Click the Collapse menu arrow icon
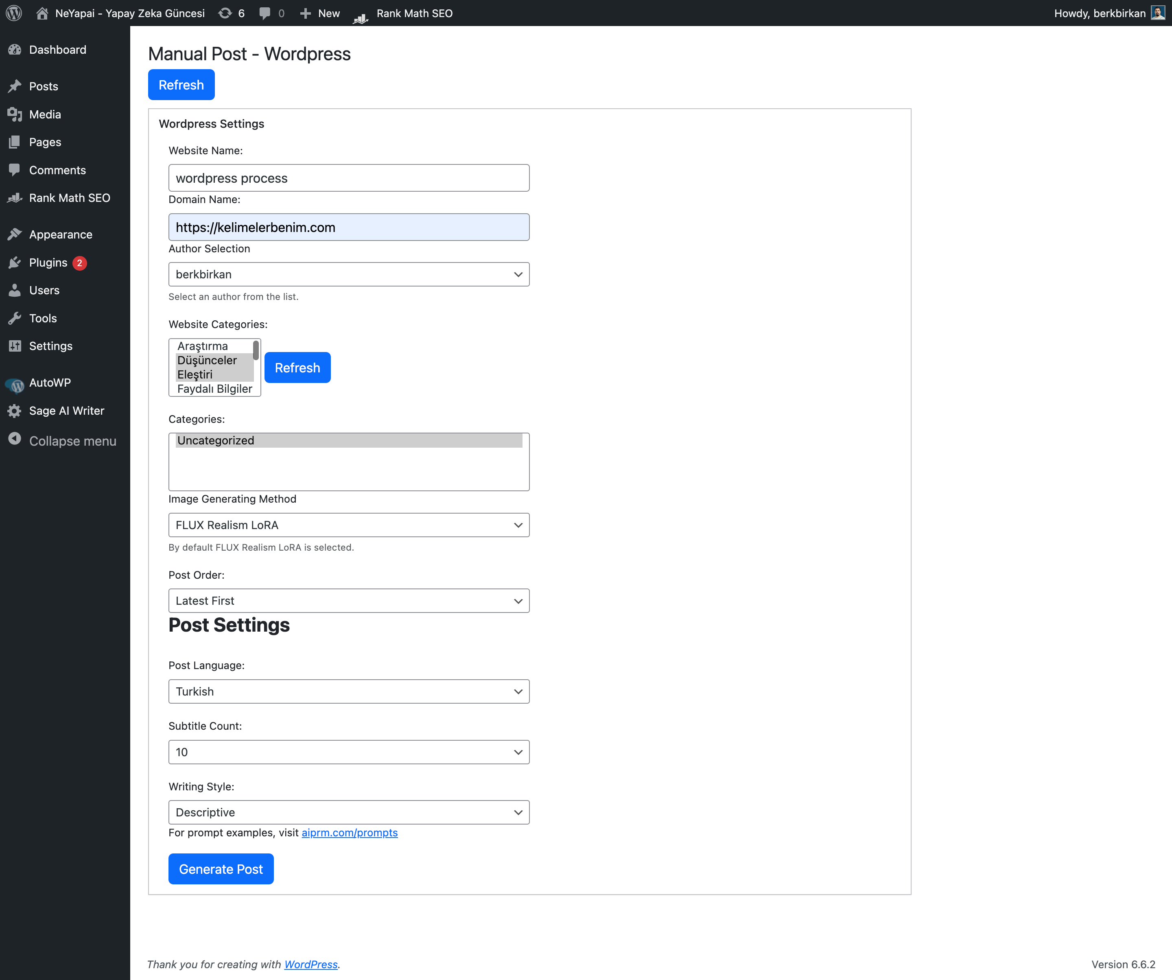The height and width of the screenshot is (980, 1172). pos(15,439)
